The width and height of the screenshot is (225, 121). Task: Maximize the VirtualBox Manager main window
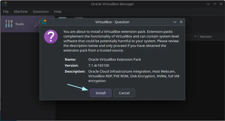(215, 4)
